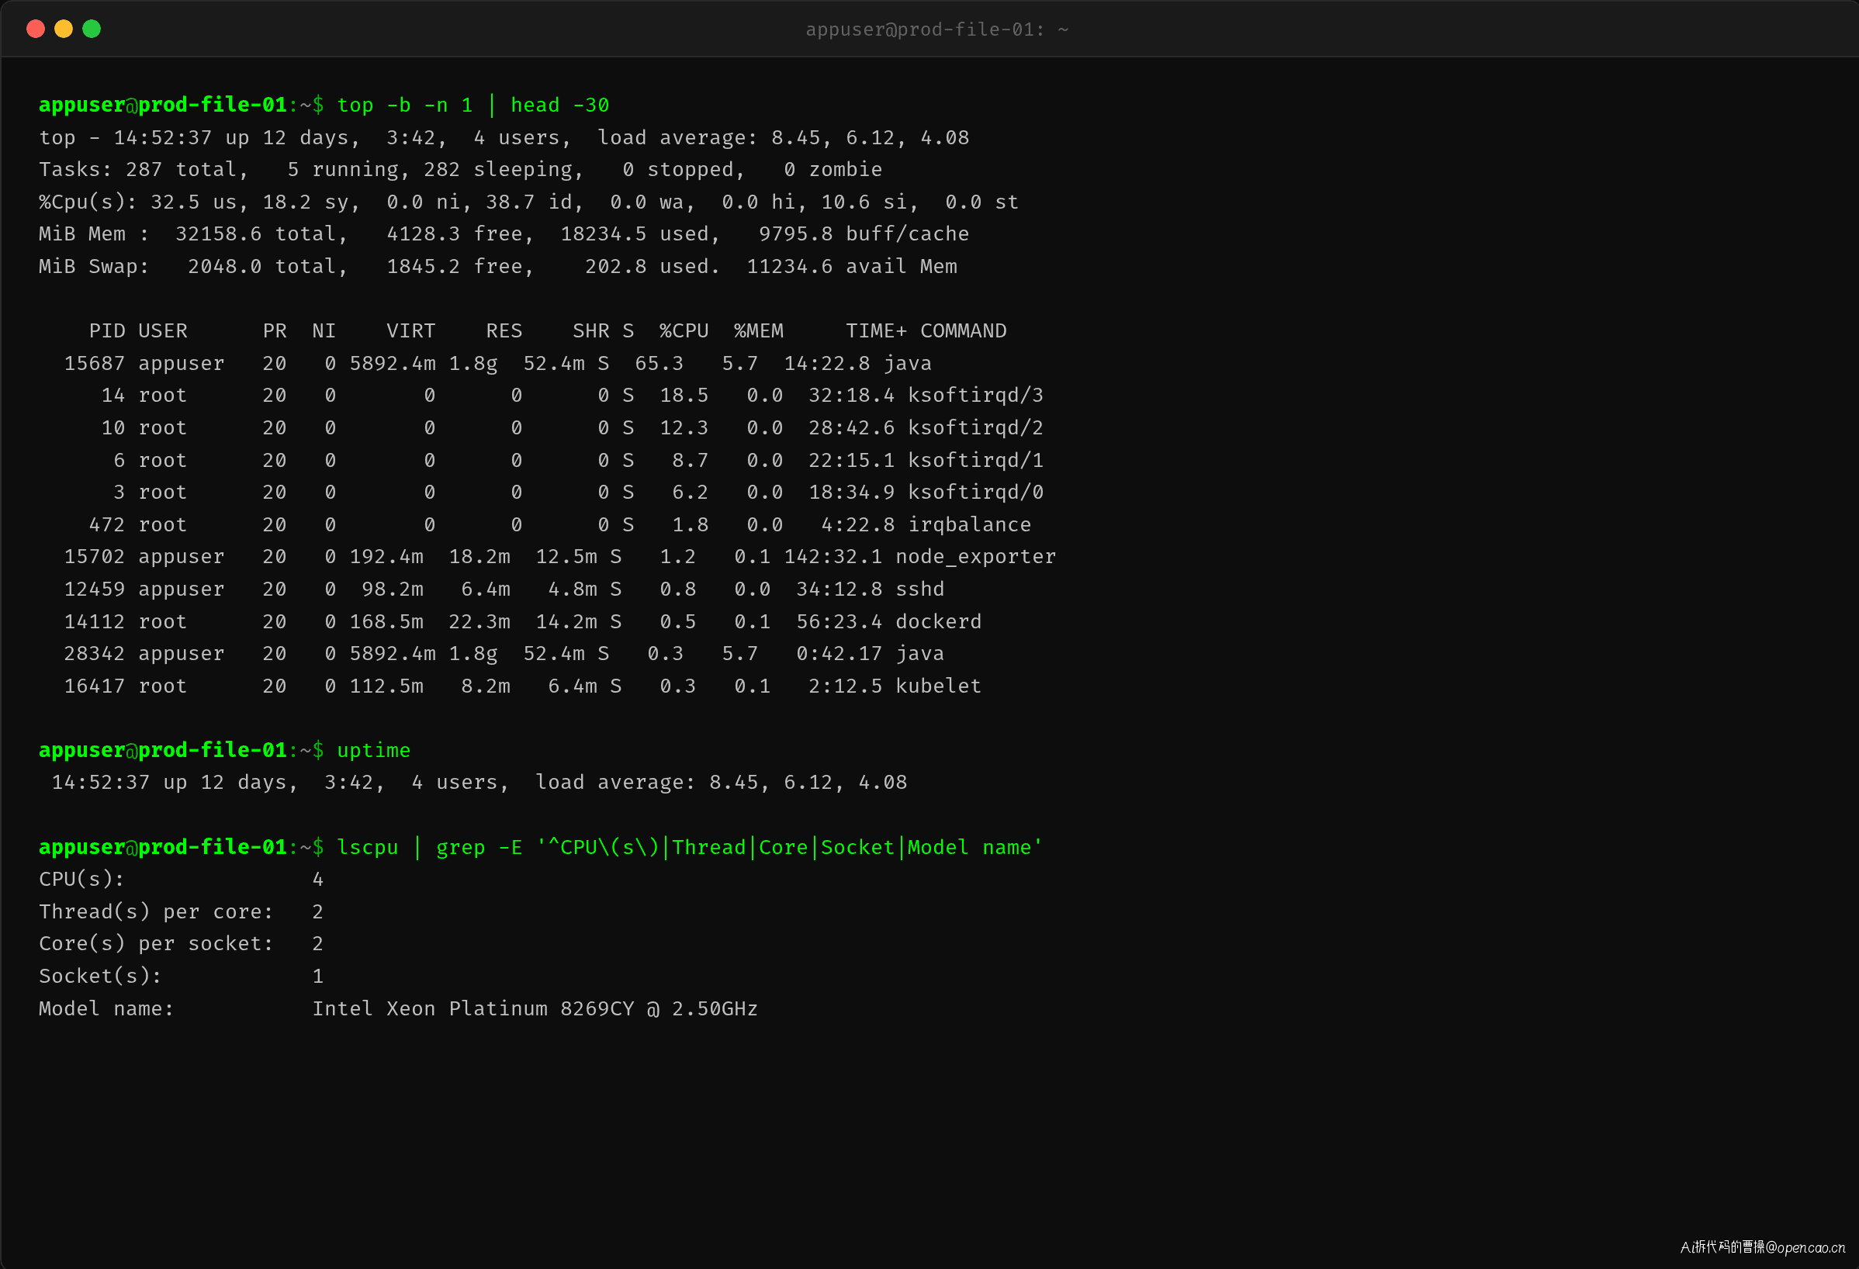Click the sshd command name
The height and width of the screenshot is (1269, 1859).
[x=920, y=589]
